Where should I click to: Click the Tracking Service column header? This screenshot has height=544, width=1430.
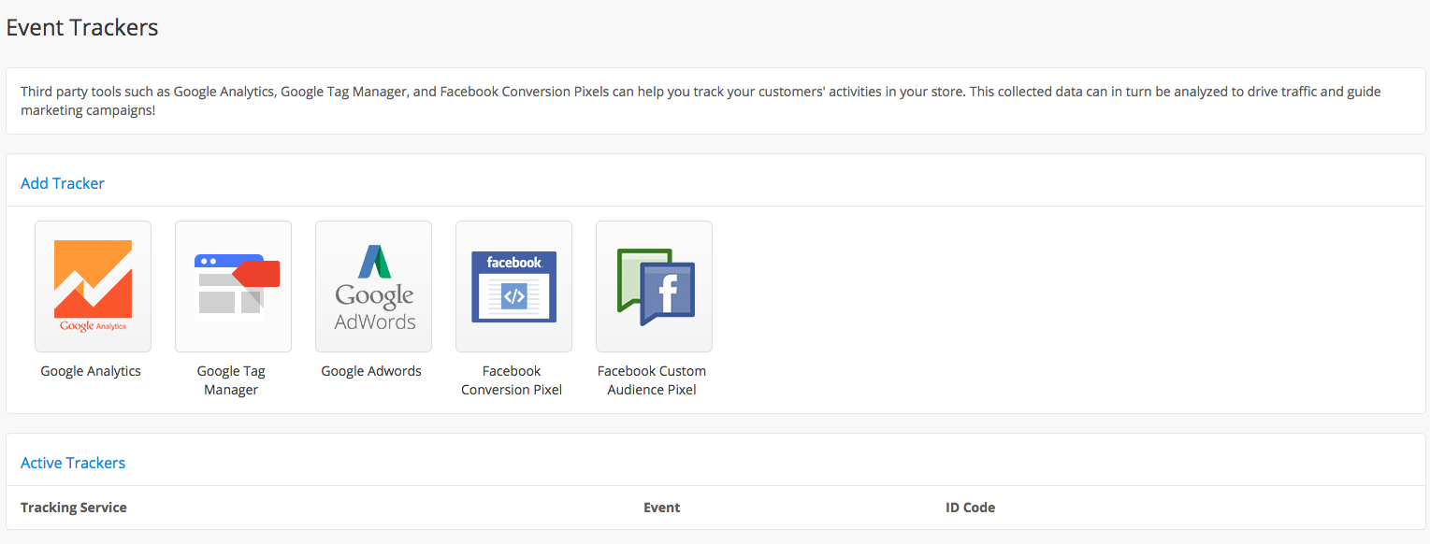point(74,508)
